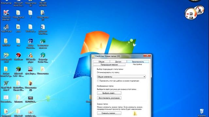
Task: Launch Adobe Photoshop from the desktop
Action: [x=30, y=44]
